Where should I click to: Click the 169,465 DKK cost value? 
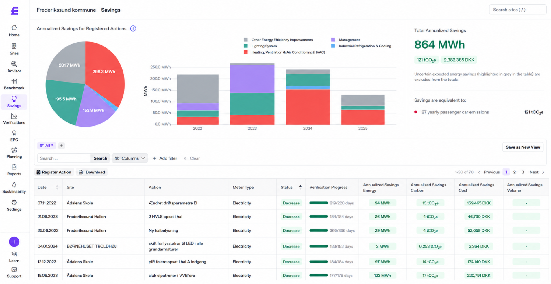[479, 203]
